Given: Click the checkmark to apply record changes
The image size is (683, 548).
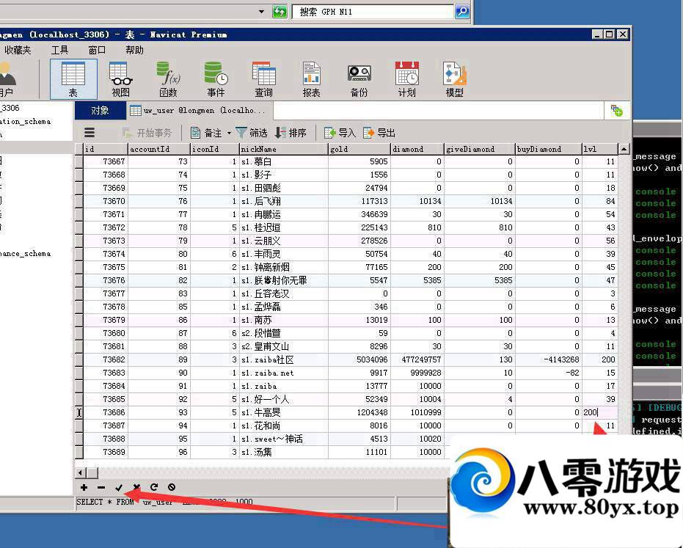Looking at the screenshot, I should click(x=119, y=487).
